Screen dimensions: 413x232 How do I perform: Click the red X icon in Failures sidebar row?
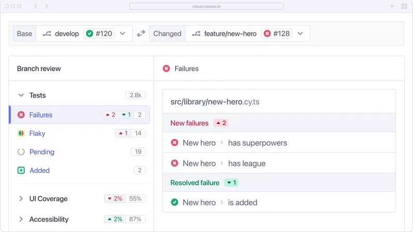21,114
